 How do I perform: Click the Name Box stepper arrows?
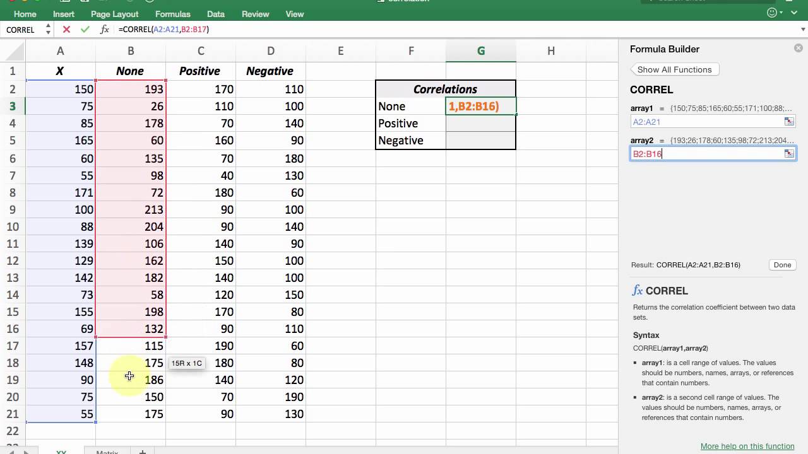pos(48,30)
